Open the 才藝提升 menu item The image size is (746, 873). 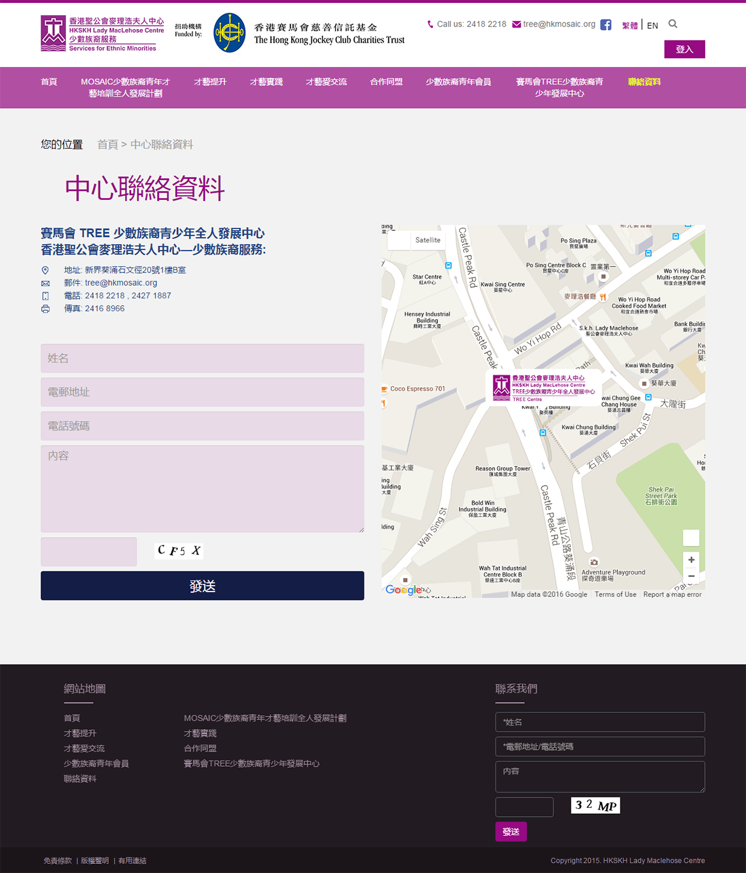click(x=210, y=82)
